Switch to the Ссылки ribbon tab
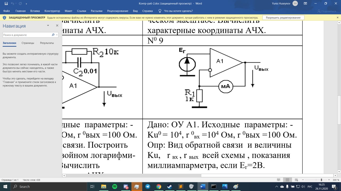The image size is (341, 191). (x=82, y=11)
